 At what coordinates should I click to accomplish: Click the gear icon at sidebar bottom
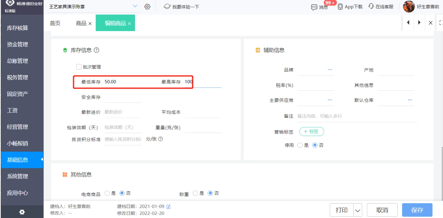tap(22, 212)
